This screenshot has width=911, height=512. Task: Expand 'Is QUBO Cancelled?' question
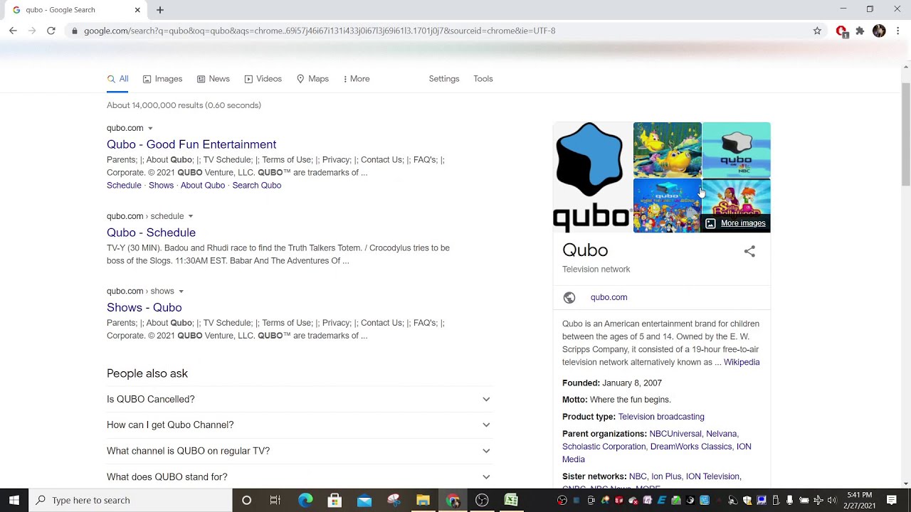click(300, 399)
